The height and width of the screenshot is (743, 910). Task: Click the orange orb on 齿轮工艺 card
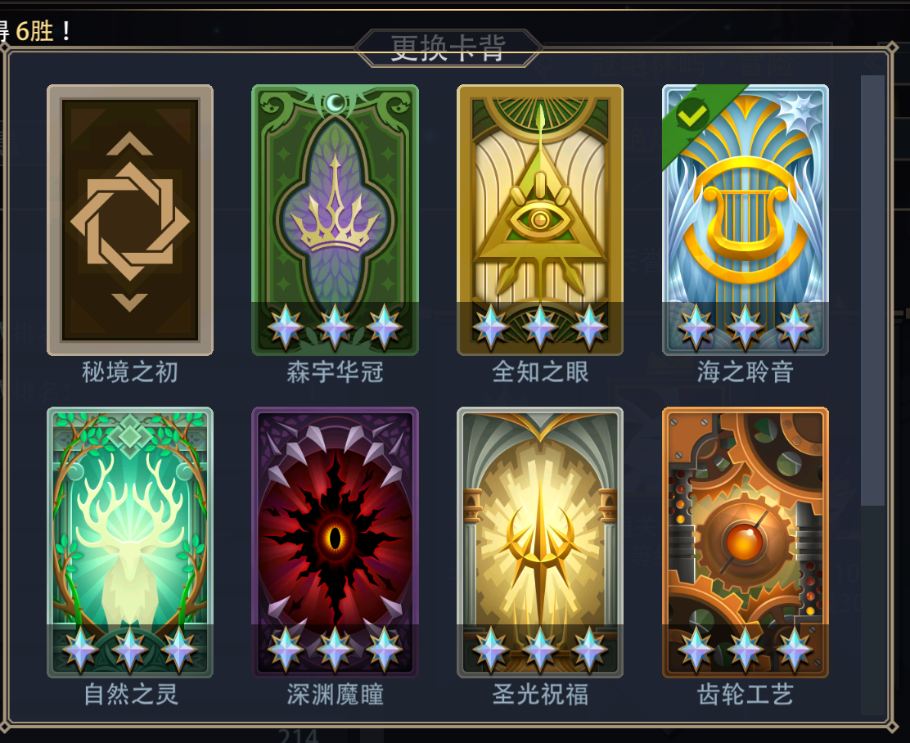pyautogui.click(x=745, y=543)
